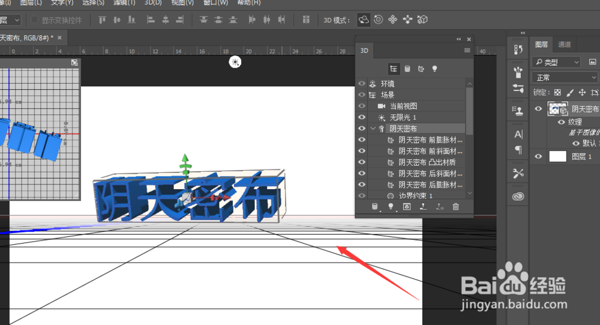Click the render icon in 3D panel footer
600x325 pixels.
[x=407, y=206]
